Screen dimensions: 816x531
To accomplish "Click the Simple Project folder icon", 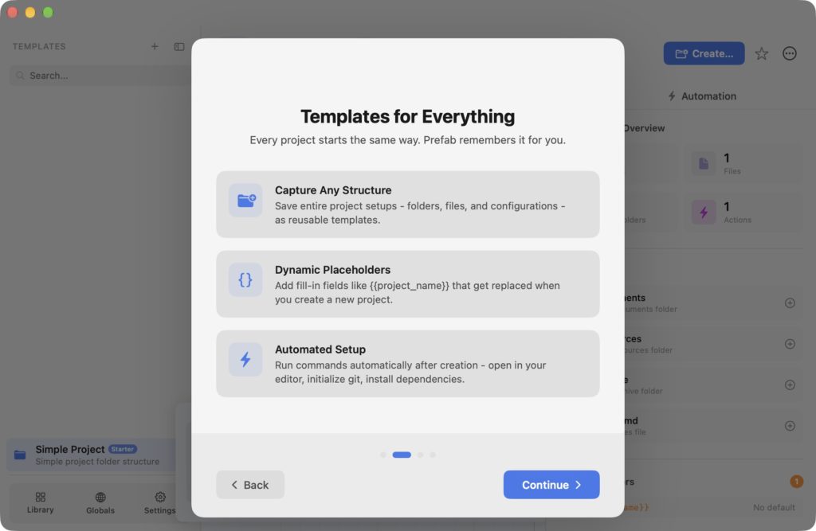I will [20, 455].
